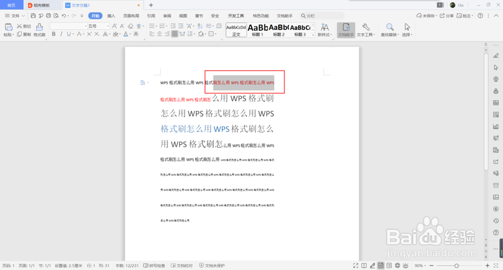Activate the Format Painter (格式刷) tool
Image resolution: width=503 pixels, height=270 pixels.
click(x=39, y=30)
